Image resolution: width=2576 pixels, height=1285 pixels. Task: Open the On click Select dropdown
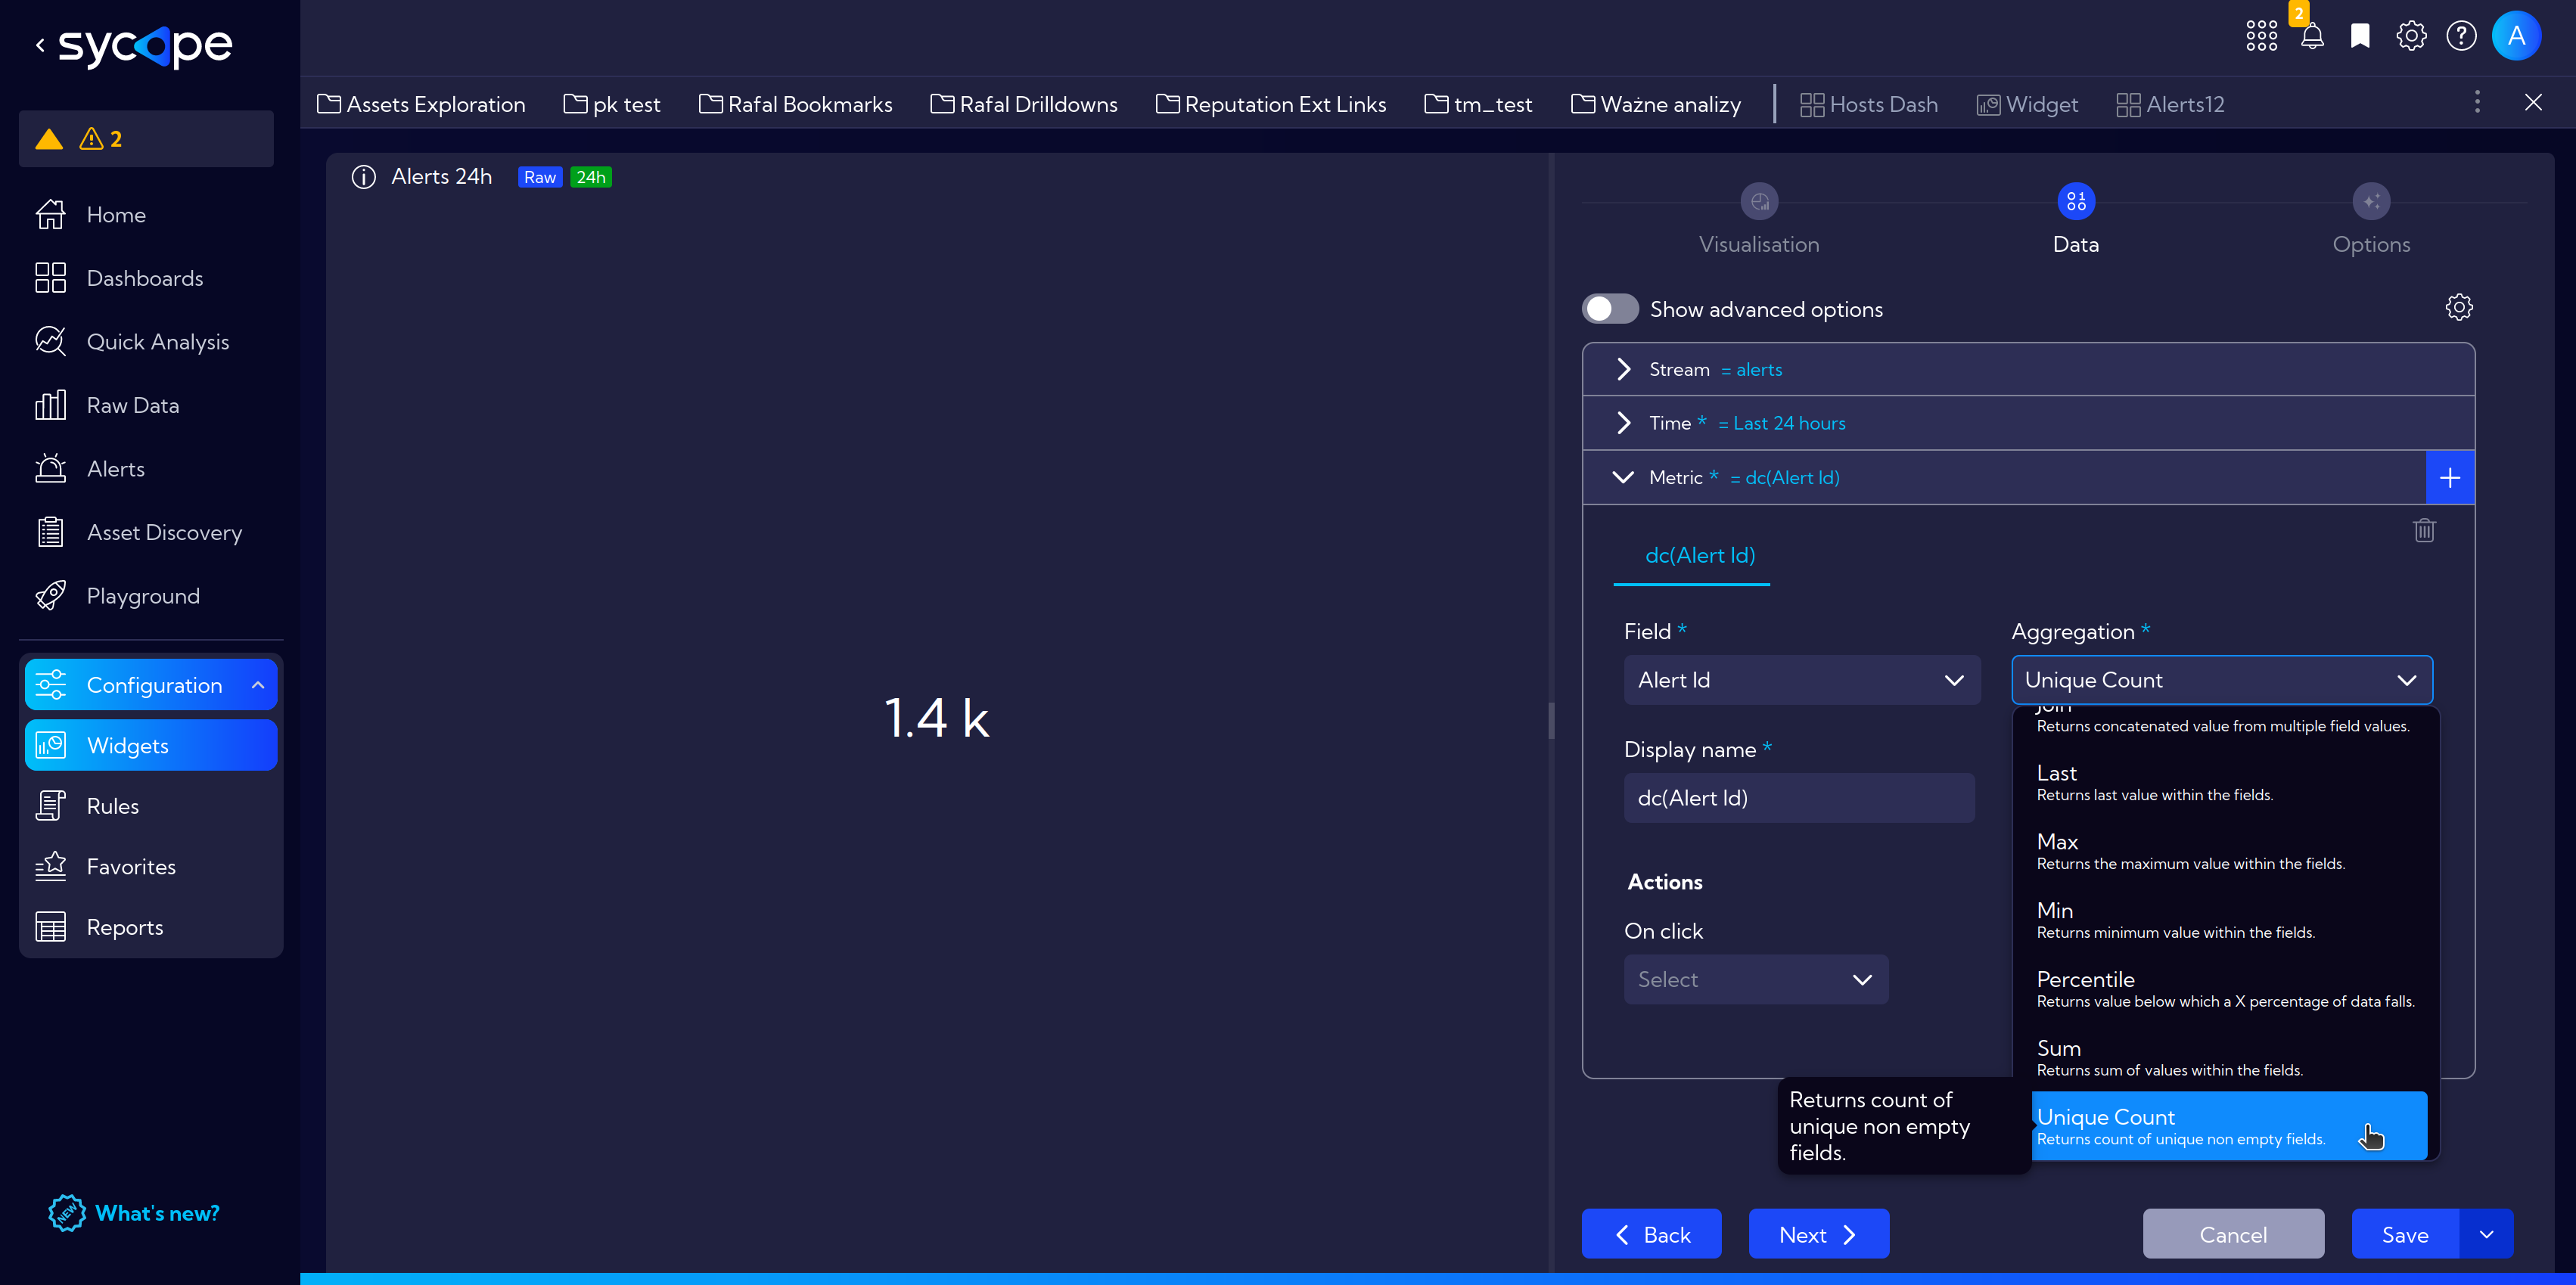tap(1756, 980)
